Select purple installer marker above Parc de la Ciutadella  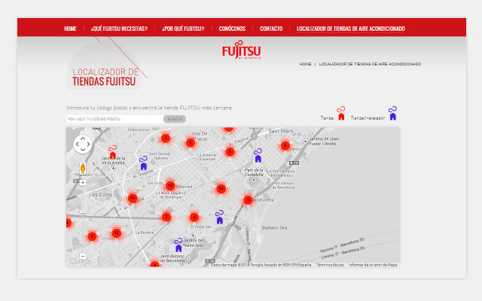point(258,156)
